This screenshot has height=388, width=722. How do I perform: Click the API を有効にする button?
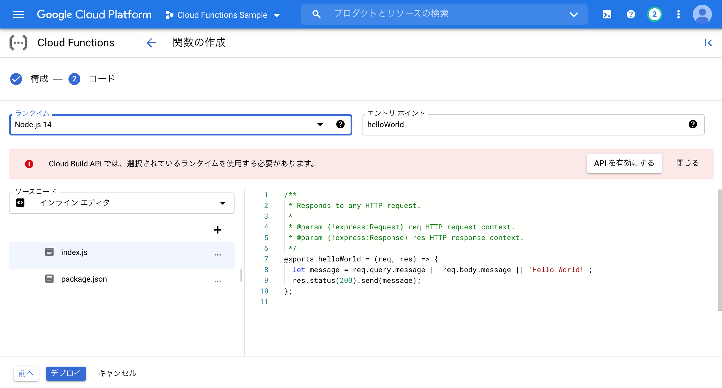coord(624,163)
